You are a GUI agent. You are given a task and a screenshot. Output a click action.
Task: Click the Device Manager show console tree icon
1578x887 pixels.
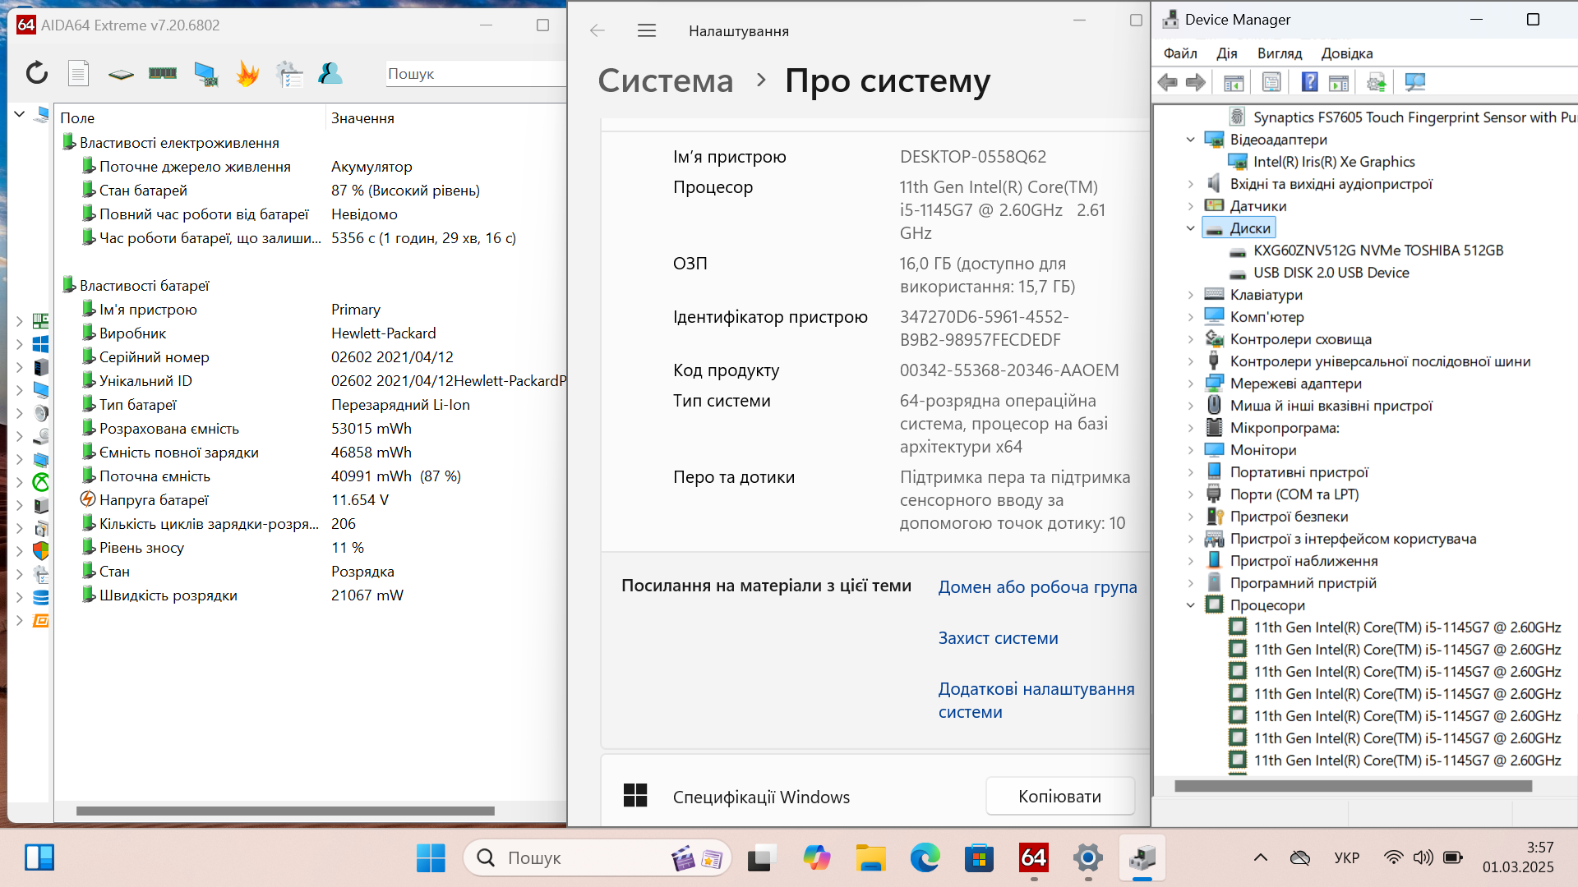1234,82
